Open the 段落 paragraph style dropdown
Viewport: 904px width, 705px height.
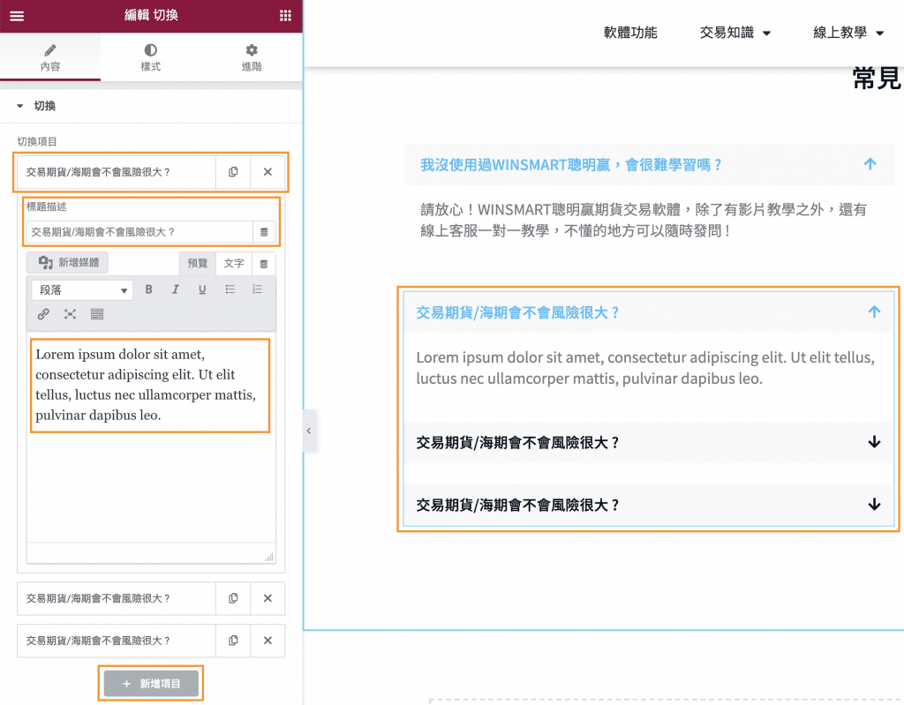(81, 290)
